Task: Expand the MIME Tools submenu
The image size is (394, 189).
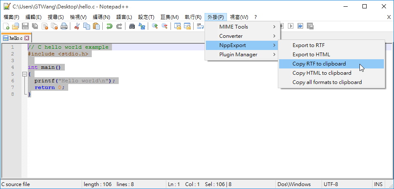Action: [242, 26]
